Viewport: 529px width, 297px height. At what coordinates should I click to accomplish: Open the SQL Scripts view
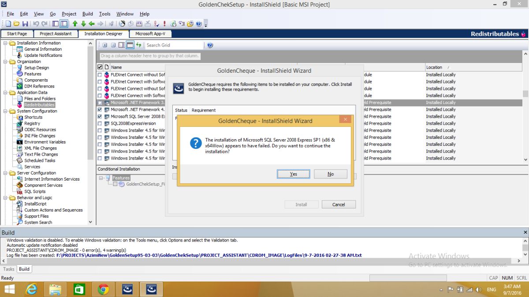coord(35,191)
